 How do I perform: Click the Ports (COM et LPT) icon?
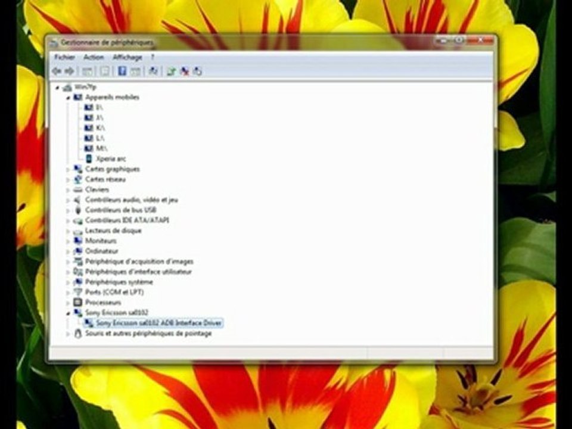point(77,292)
